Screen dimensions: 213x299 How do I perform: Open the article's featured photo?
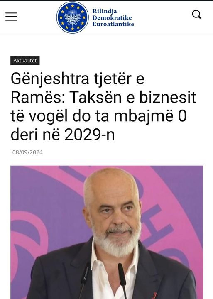(107, 232)
